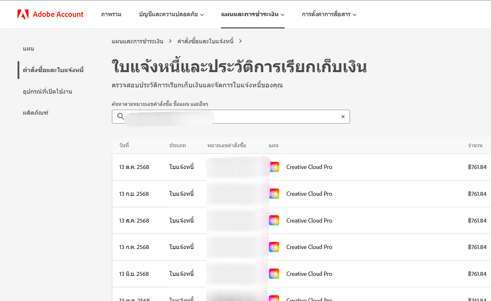Click ใบแจ้งหนี้ in the 13 ก.ย. 2568 row
The height and width of the screenshot is (301, 491).
181,193
